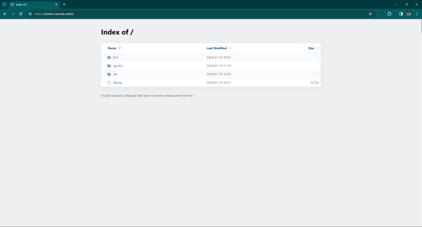Download file.zip via its link
This screenshot has height=227, width=422.
(x=118, y=83)
